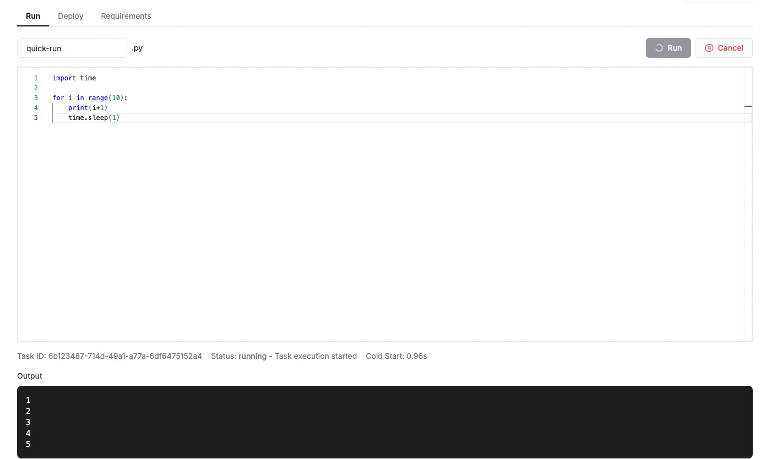The image size is (761, 459).
Task: Click line number 5 in editor gutter
Action: tap(36, 118)
